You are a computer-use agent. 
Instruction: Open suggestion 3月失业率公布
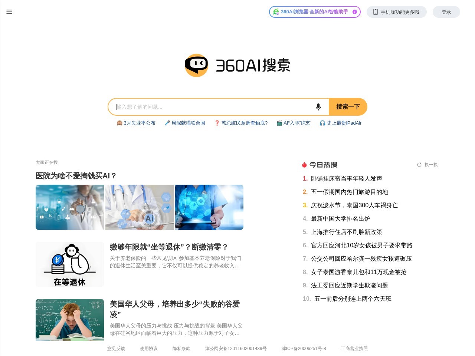(x=136, y=123)
